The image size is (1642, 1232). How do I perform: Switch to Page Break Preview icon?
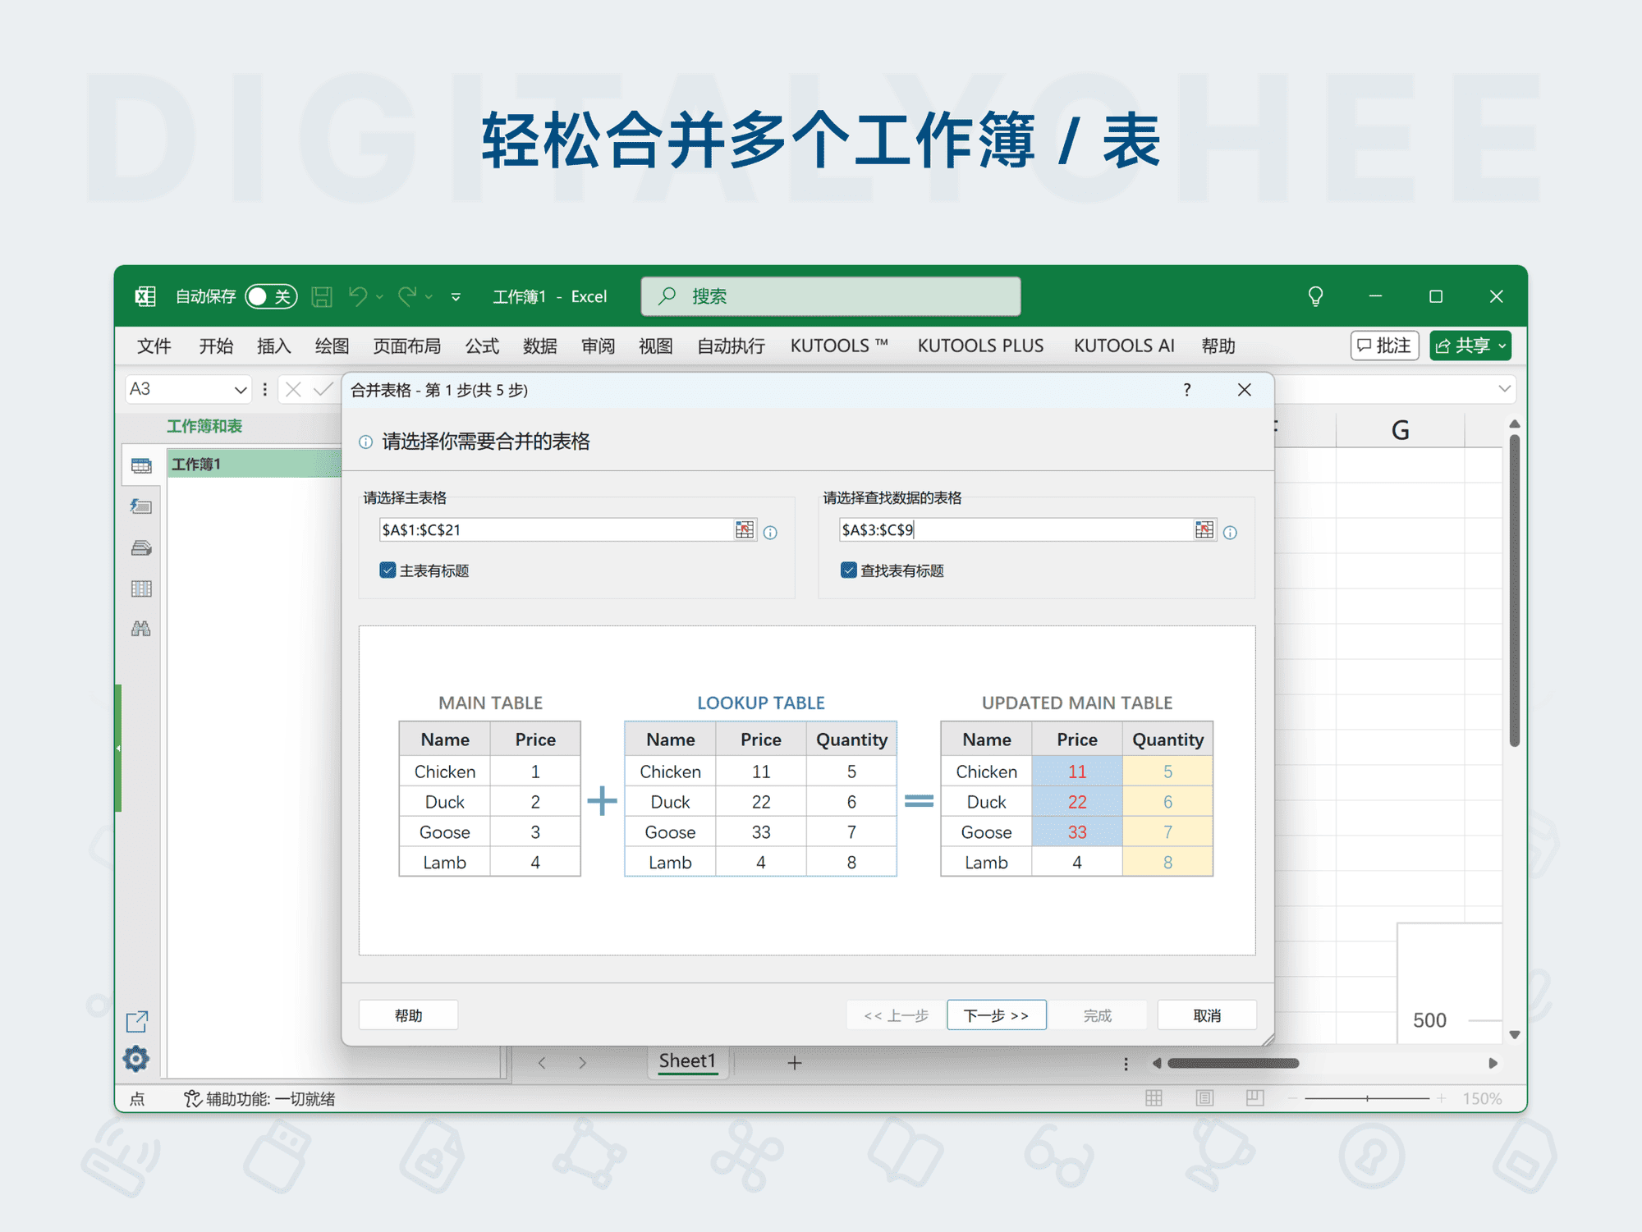tap(1254, 1098)
